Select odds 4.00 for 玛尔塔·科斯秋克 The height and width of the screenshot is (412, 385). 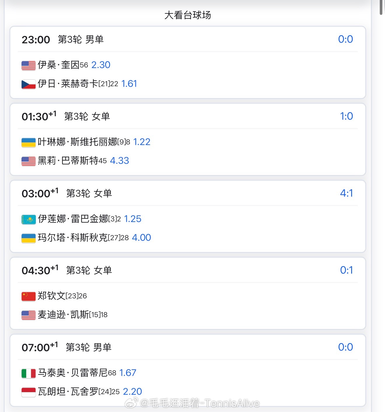[x=141, y=237]
